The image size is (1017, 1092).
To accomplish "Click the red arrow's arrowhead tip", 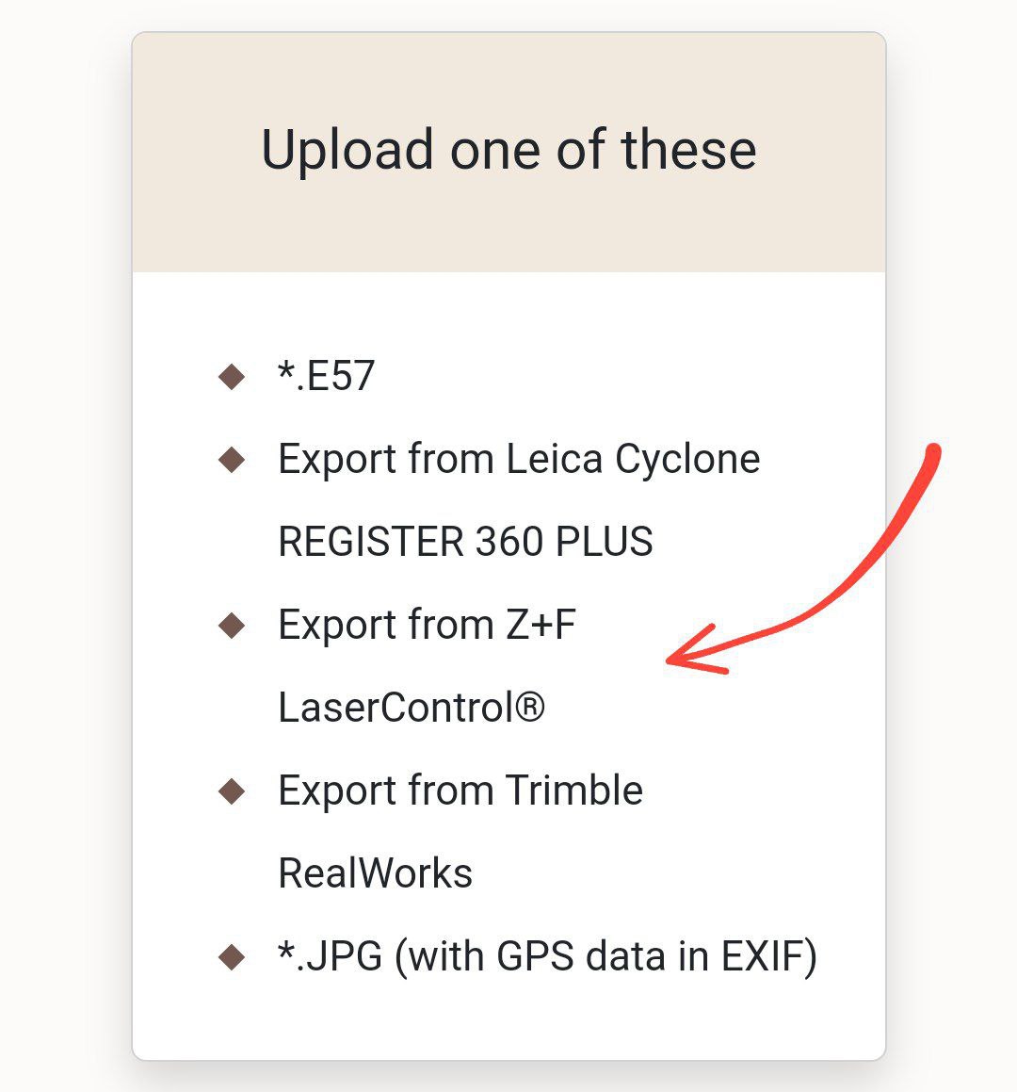I will 670,660.
